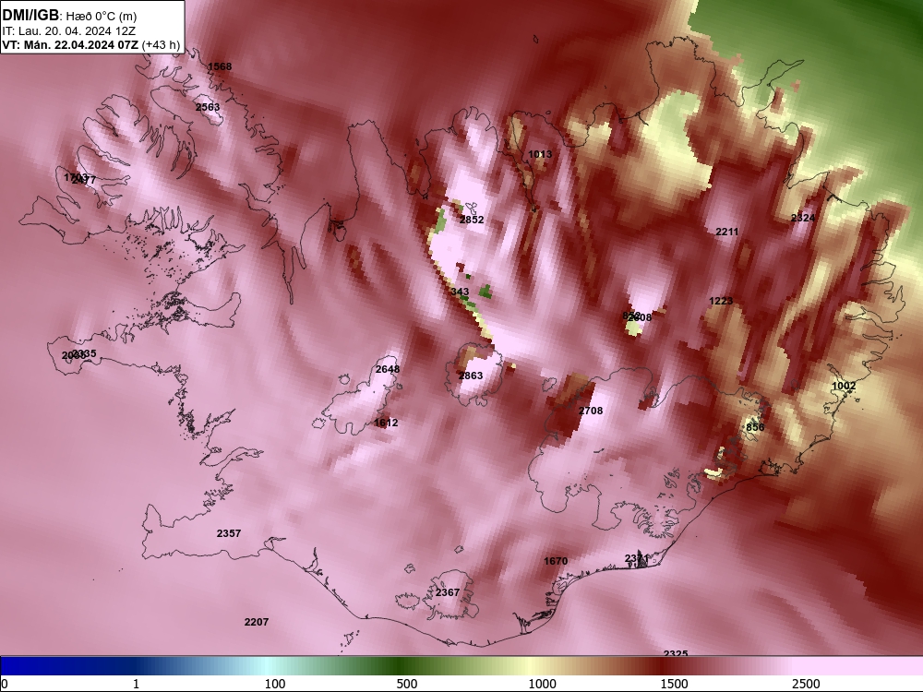Click the 2324 map label
This screenshot has width=923, height=692.
(x=803, y=218)
